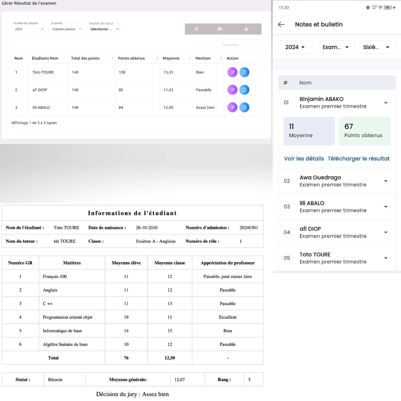Tap the back arrow beside Notes et bulletin

[281, 25]
